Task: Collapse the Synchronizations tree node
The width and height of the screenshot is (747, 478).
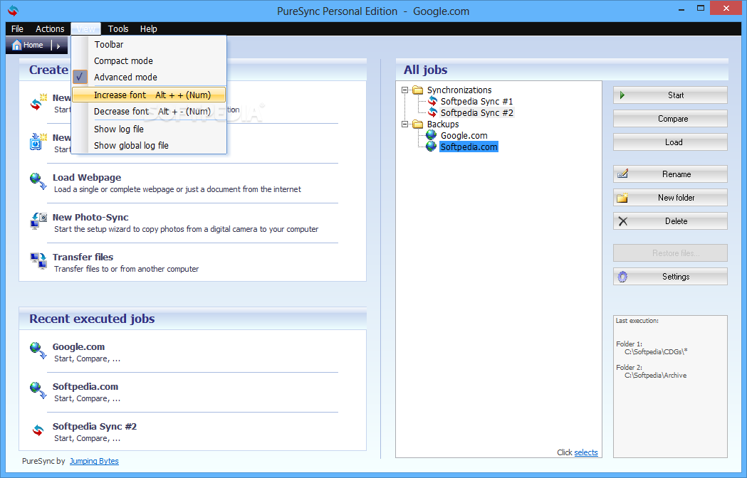Action: (404, 90)
